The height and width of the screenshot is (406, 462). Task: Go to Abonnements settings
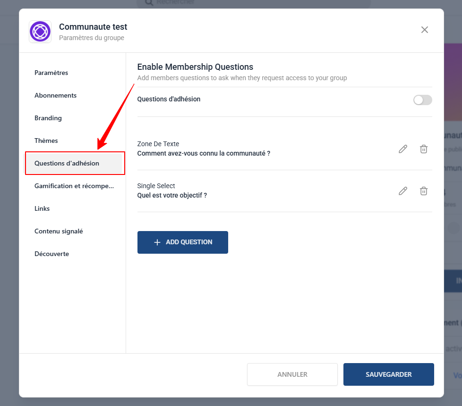[55, 95]
